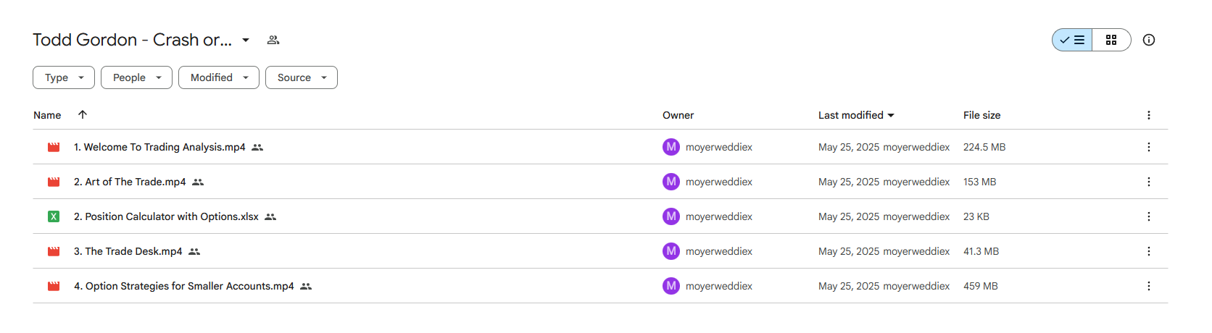Click the Name column header

[x=47, y=115]
